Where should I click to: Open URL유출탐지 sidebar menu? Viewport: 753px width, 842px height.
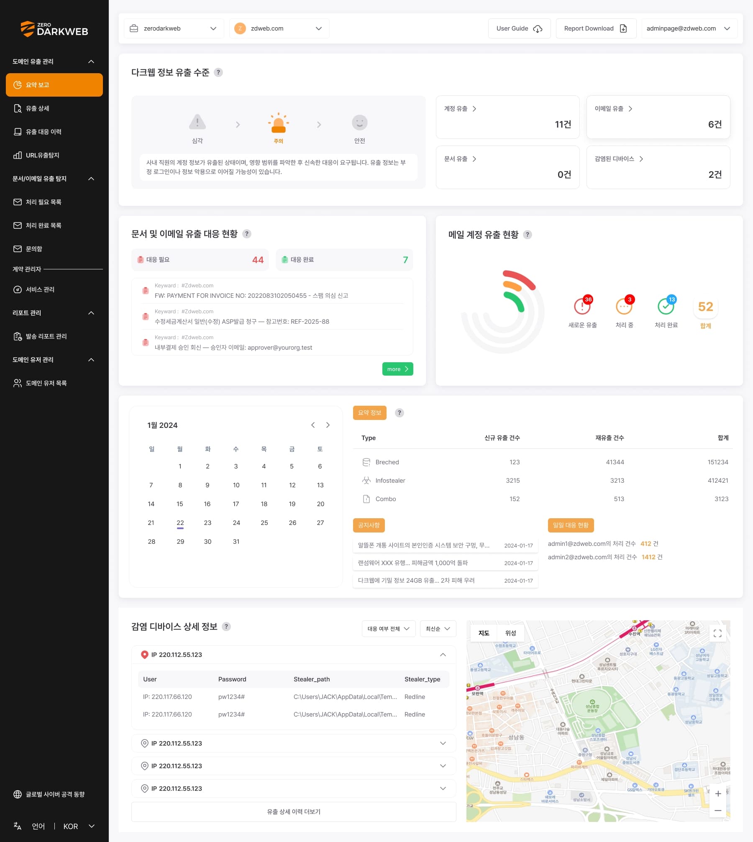(x=54, y=155)
